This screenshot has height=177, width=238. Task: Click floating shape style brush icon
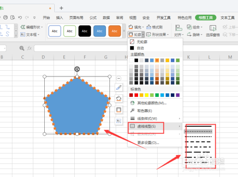click(119, 87)
